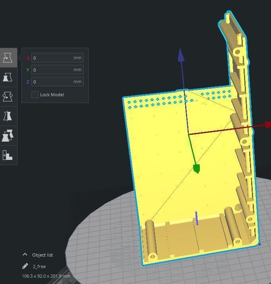The image size is (271, 284).
Task: Click the Y position input field
Action: click(x=58, y=70)
